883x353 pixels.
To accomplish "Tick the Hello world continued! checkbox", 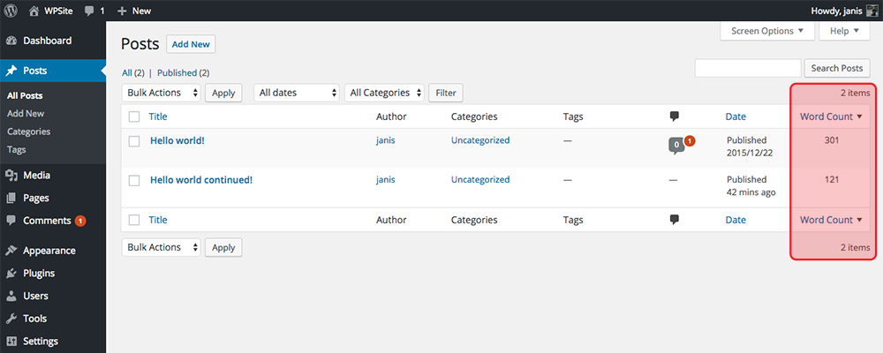I will pyautogui.click(x=134, y=180).
